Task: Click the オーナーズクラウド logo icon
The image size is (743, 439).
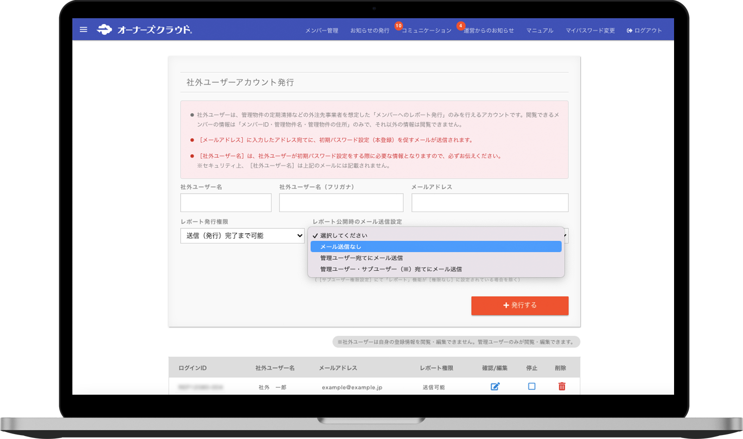Action: point(104,29)
